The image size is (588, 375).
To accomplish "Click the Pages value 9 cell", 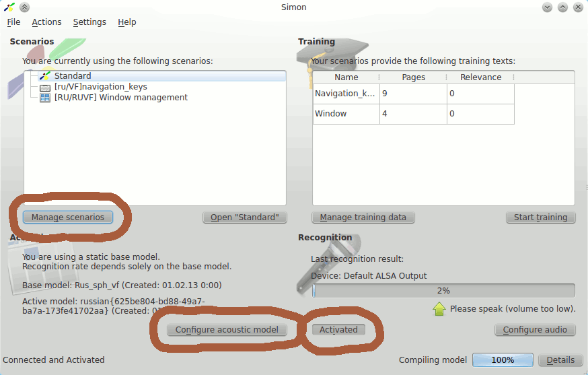I will pos(413,94).
